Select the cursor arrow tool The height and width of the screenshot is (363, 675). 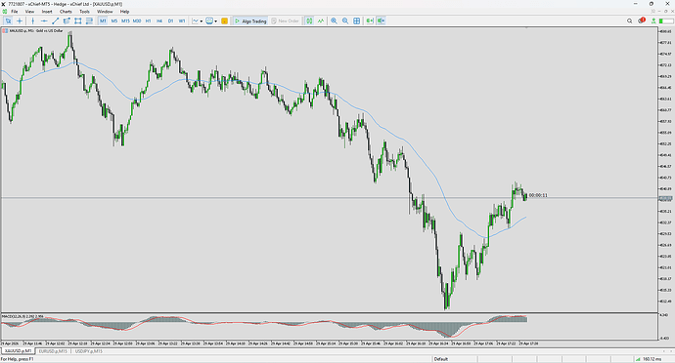pos(8,20)
